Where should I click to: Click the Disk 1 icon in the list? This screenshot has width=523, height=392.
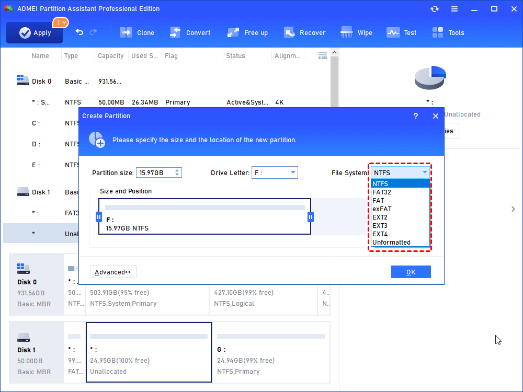22,192
